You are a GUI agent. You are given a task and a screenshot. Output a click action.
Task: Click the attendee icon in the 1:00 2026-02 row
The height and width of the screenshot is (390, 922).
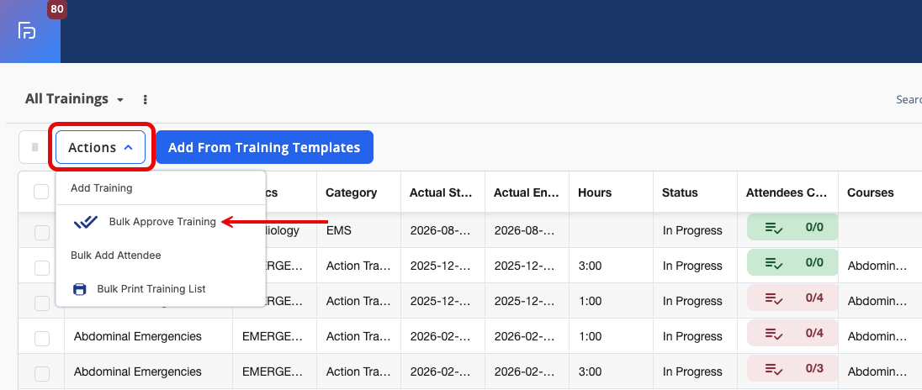[773, 334]
